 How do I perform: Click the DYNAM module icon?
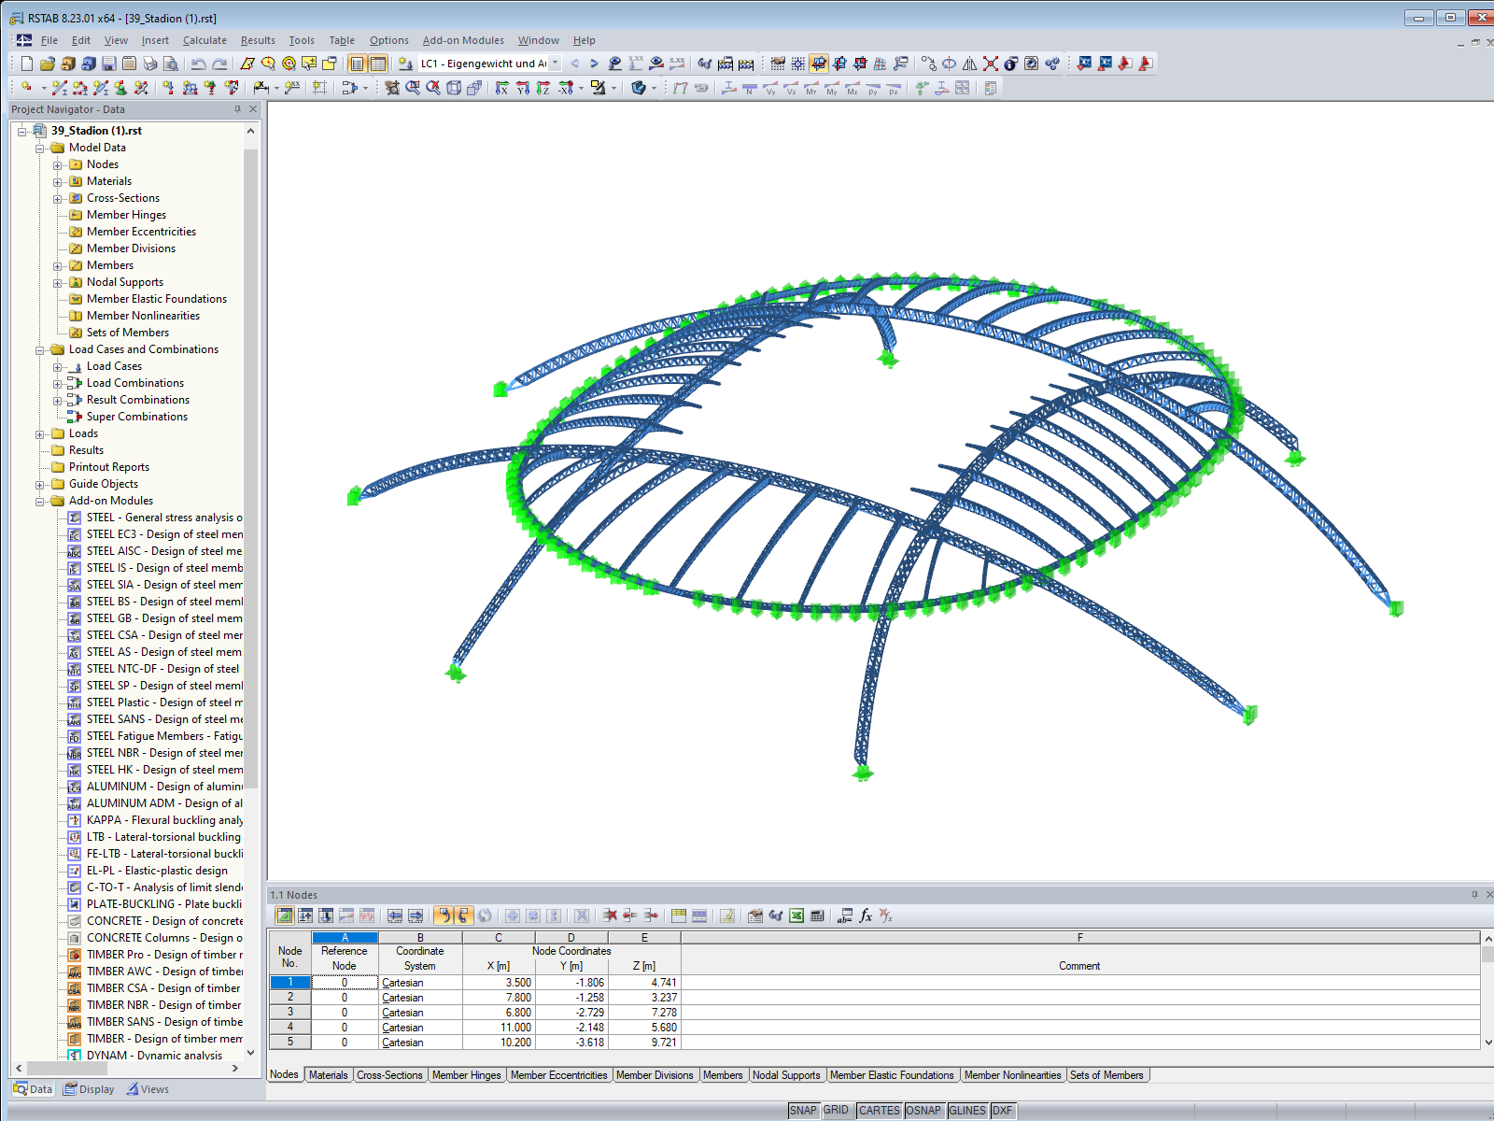75,1056
